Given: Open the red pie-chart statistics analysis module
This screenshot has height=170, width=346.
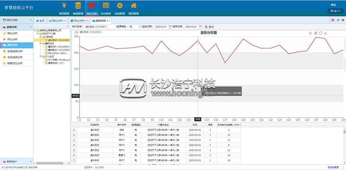Looking at the screenshot, I should pos(92,8).
